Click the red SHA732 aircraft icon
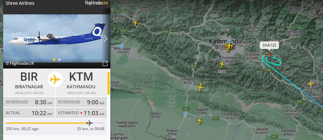The width and height of the screenshot is (323, 140). (269, 55)
